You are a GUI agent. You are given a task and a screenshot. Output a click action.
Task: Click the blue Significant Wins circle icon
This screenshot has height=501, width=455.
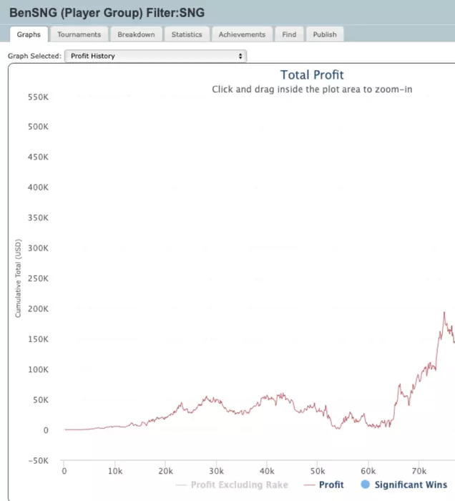[366, 485]
